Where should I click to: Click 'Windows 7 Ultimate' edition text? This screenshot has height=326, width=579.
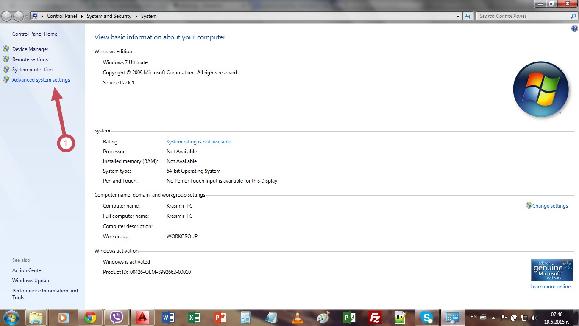pos(125,62)
